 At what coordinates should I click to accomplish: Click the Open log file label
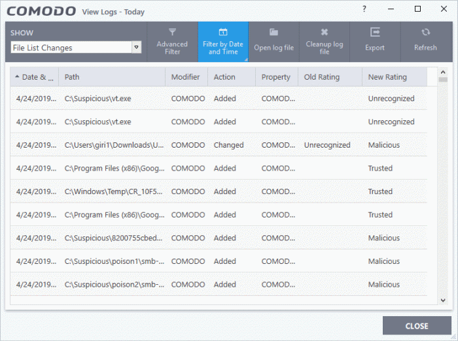coord(273,48)
